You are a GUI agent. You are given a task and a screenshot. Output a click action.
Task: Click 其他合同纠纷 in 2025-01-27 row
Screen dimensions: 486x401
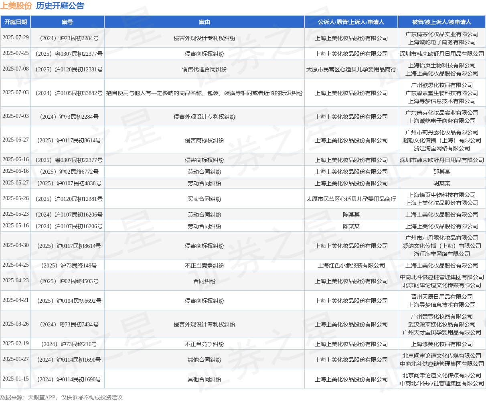coord(205,360)
